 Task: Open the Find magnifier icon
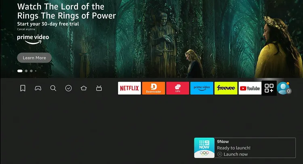pos(53,88)
